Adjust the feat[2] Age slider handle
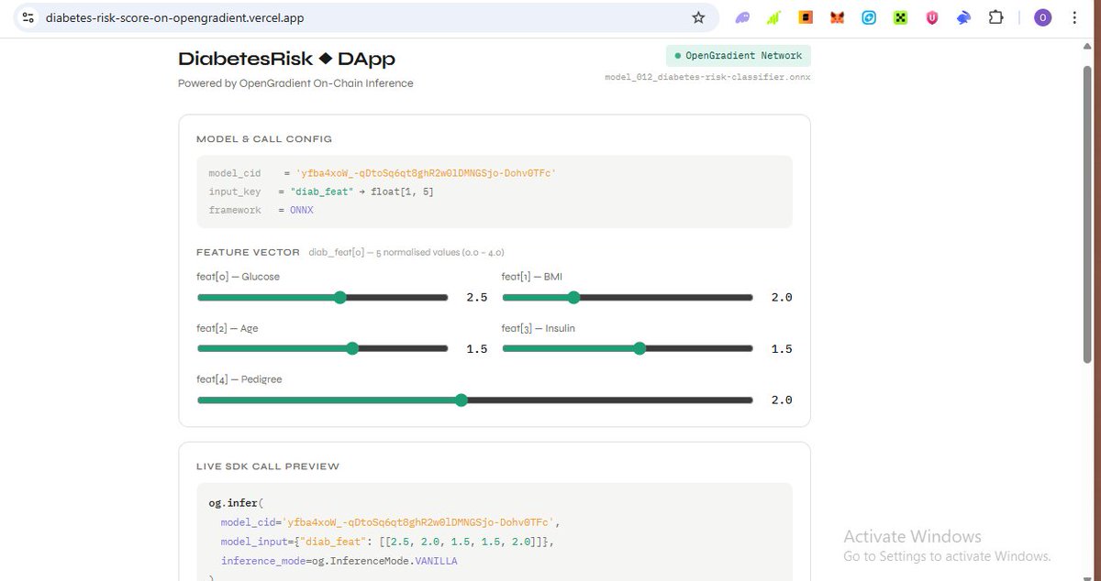Viewport: 1101px width, 581px height. [352, 348]
